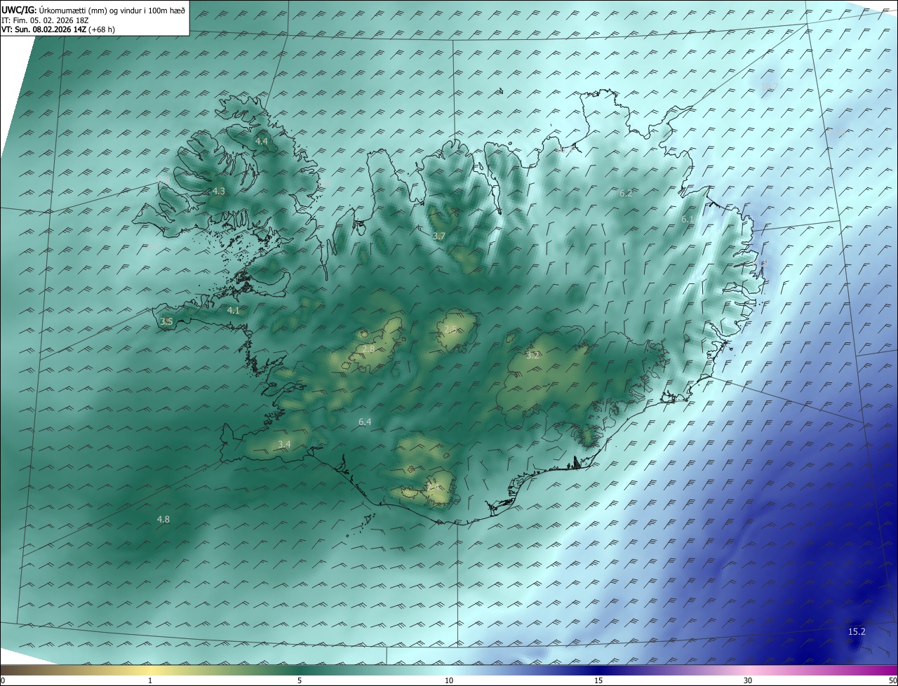Click the 4.8 value label over the sea
This screenshot has width=898, height=686.
coord(163,519)
